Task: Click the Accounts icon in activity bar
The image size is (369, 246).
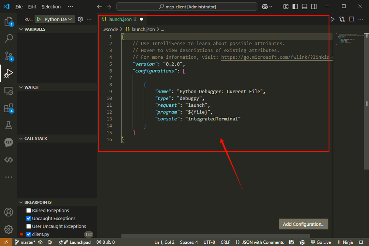Action: coord(8,212)
